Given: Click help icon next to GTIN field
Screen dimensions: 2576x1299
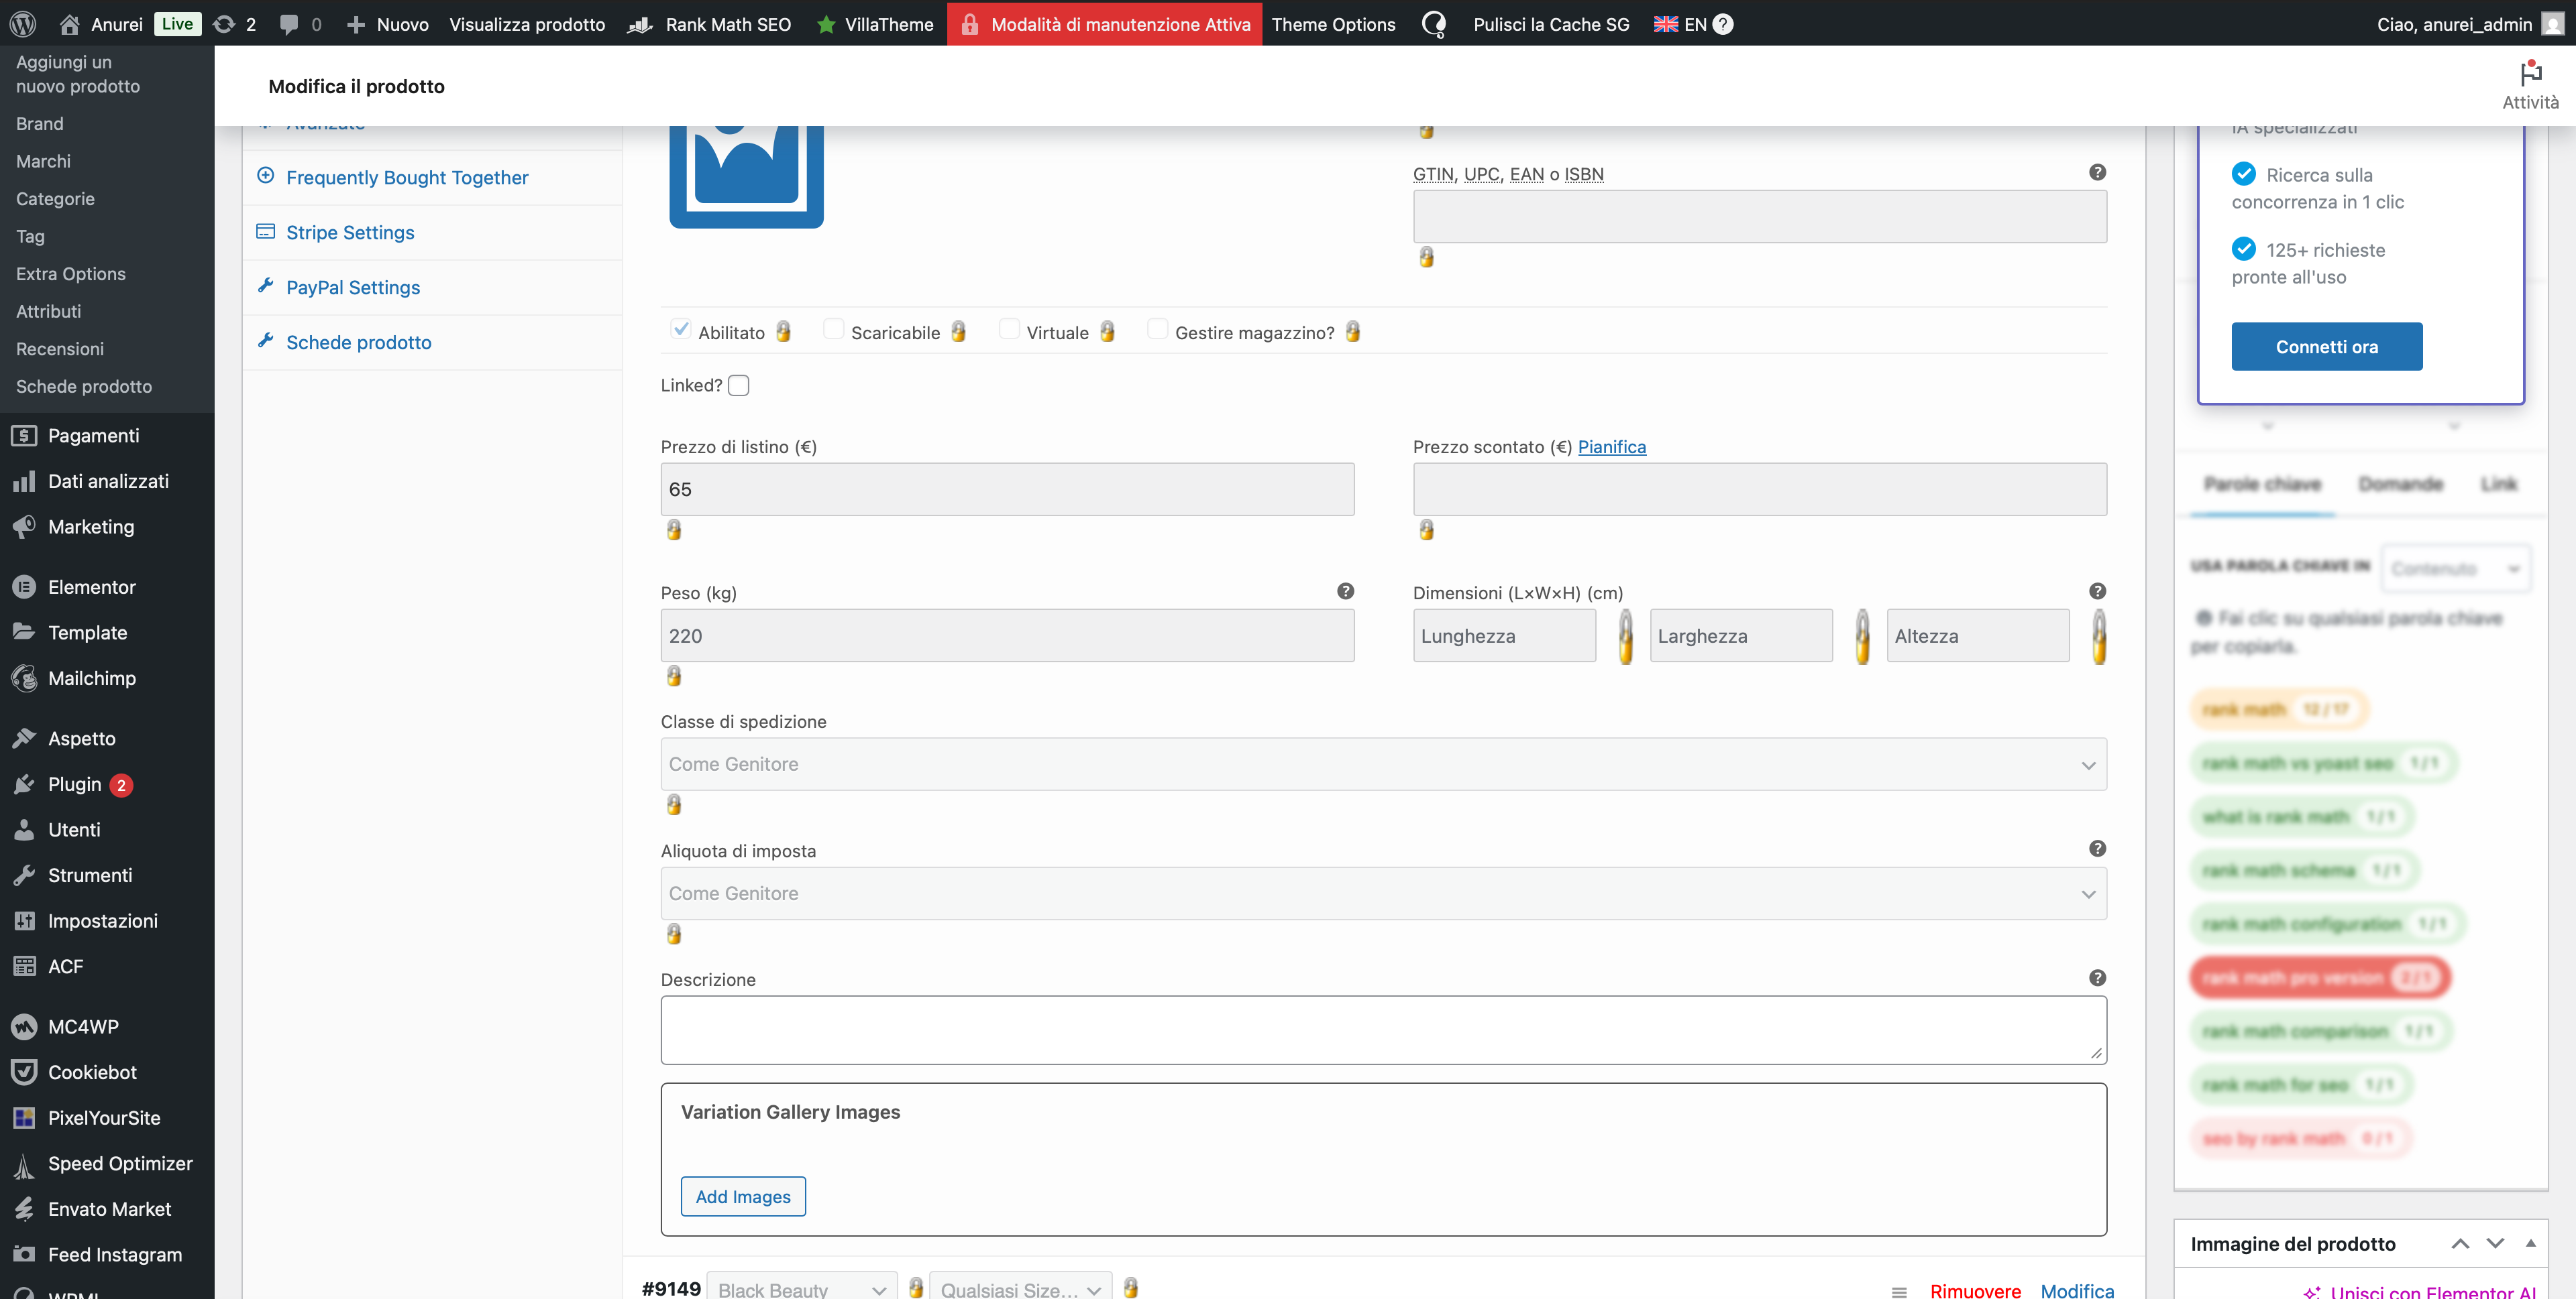Looking at the screenshot, I should (x=2097, y=173).
